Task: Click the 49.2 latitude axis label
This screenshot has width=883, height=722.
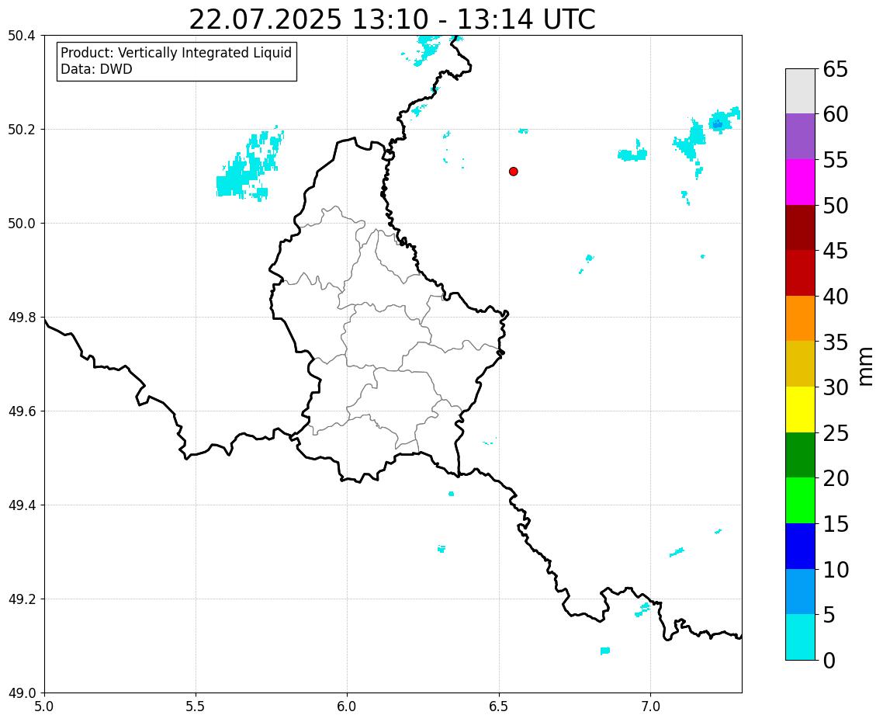Action: click(22, 599)
